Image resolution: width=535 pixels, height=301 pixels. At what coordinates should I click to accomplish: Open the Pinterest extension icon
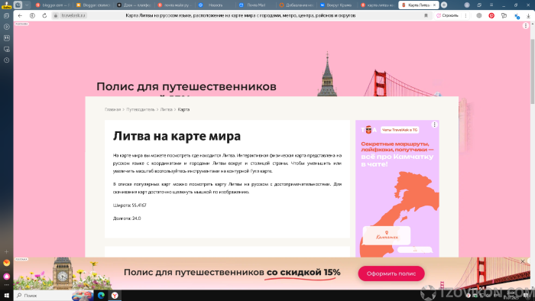coord(491,16)
